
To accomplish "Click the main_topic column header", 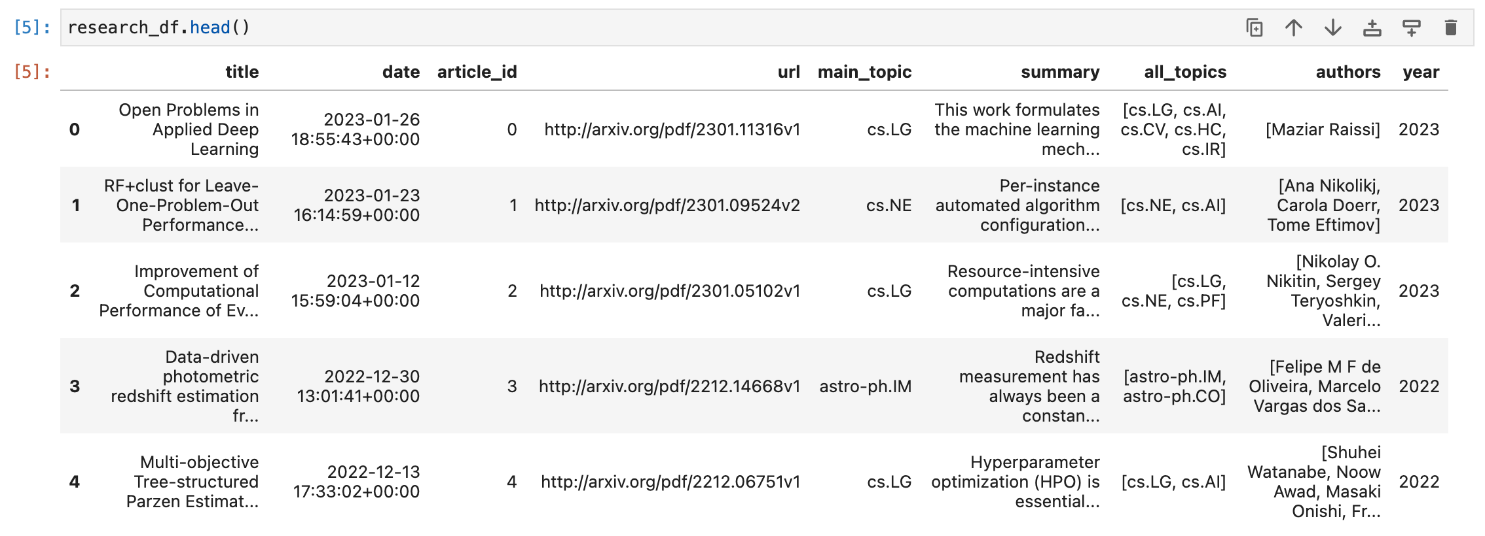I will pos(864,72).
